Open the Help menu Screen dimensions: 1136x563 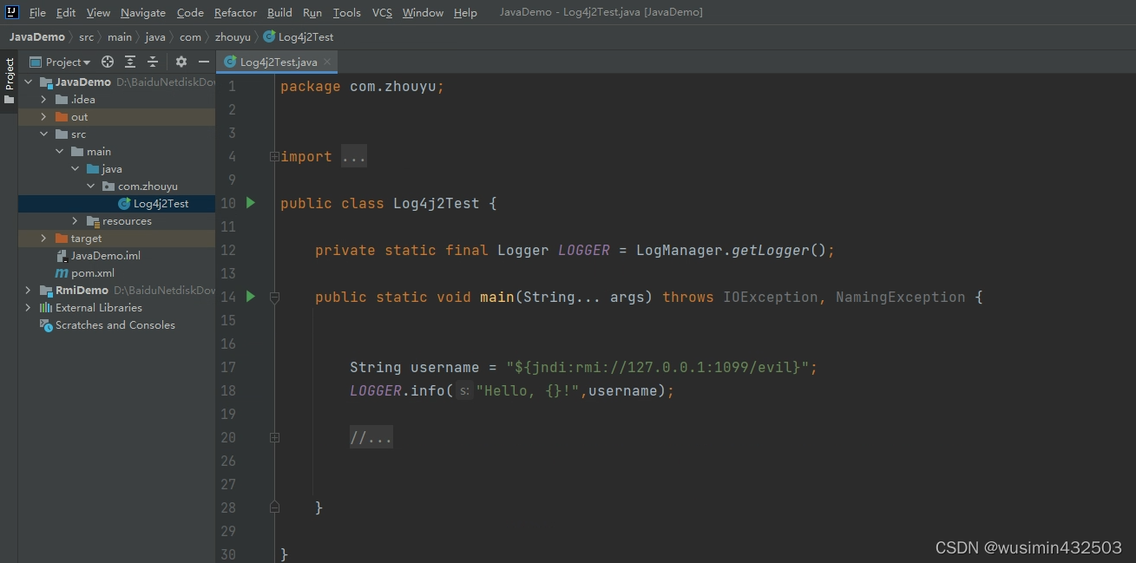tap(465, 13)
